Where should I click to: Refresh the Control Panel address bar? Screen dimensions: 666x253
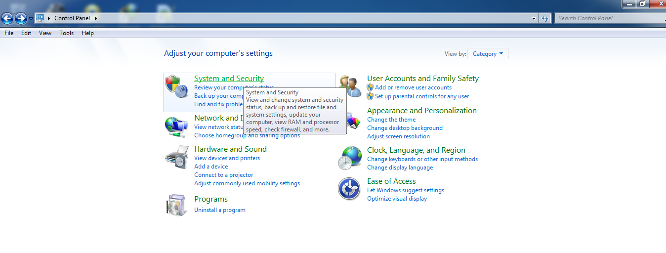point(545,18)
